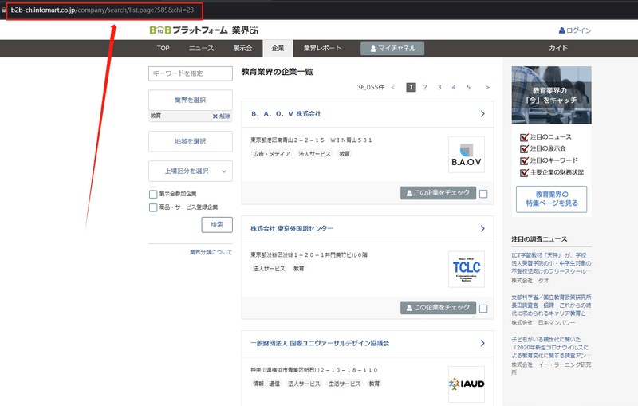Open the ガイド menu item
Viewport: 638px width, 406px height.
[x=557, y=48]
